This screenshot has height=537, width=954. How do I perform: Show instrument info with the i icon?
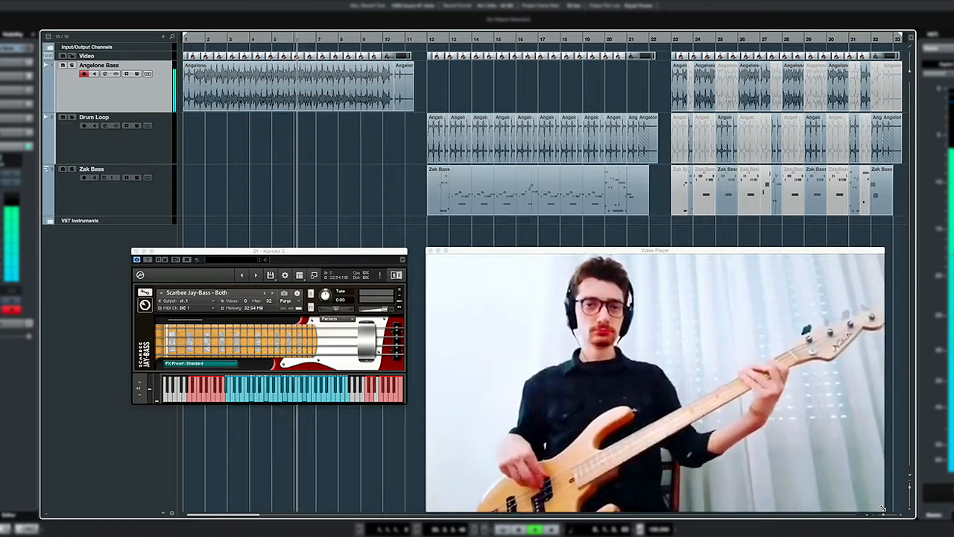297,293
